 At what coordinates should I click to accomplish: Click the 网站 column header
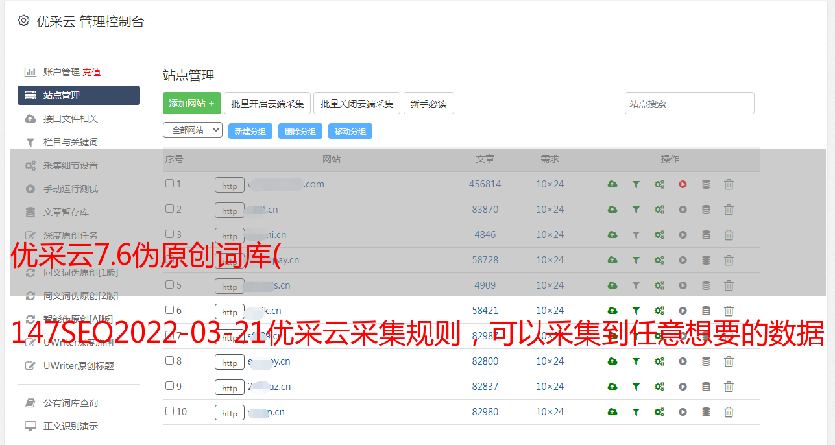pos(332,159)
